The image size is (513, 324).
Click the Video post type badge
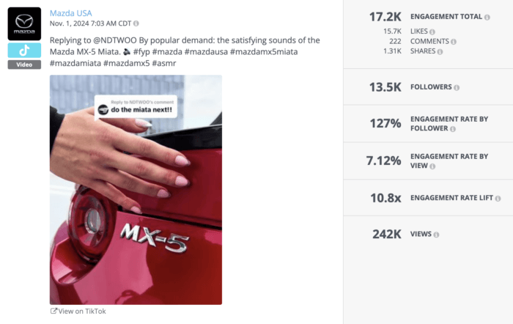click(x=24, y=65)
